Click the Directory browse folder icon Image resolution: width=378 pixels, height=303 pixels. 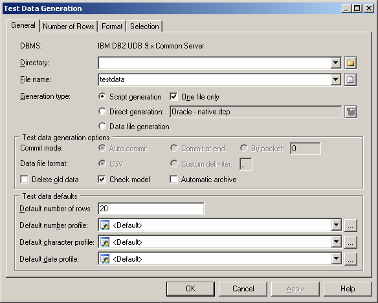coord(351,63)
